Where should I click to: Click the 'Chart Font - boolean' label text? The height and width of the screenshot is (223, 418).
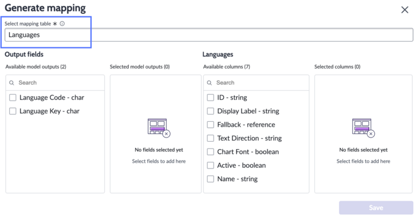248,152
